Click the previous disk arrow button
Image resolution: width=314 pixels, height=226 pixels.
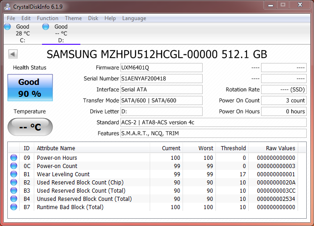pyautogui.click(x=13, y=54)
